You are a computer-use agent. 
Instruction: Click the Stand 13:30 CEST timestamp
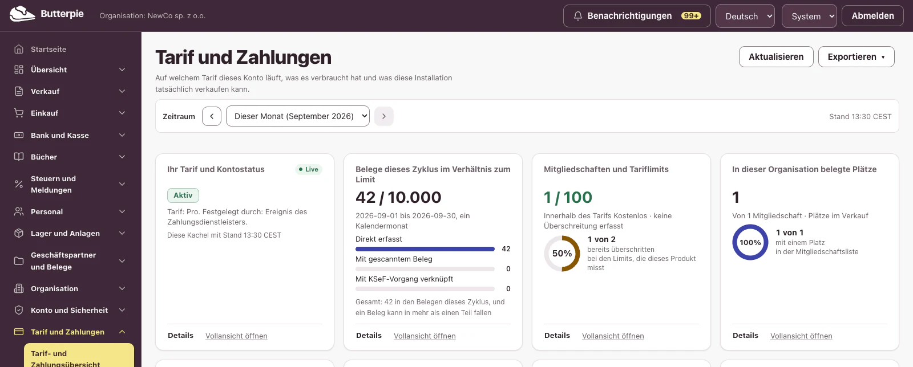click(860, 116)
